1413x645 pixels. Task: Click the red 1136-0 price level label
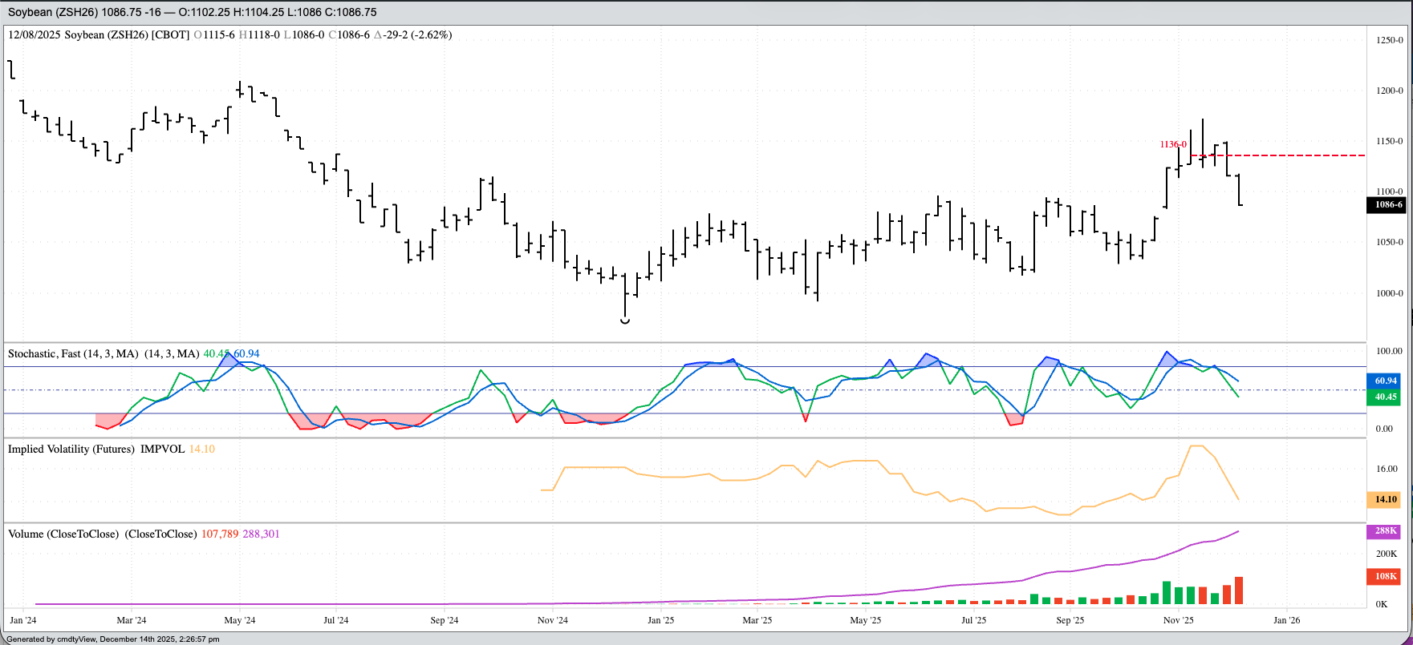1172,144
